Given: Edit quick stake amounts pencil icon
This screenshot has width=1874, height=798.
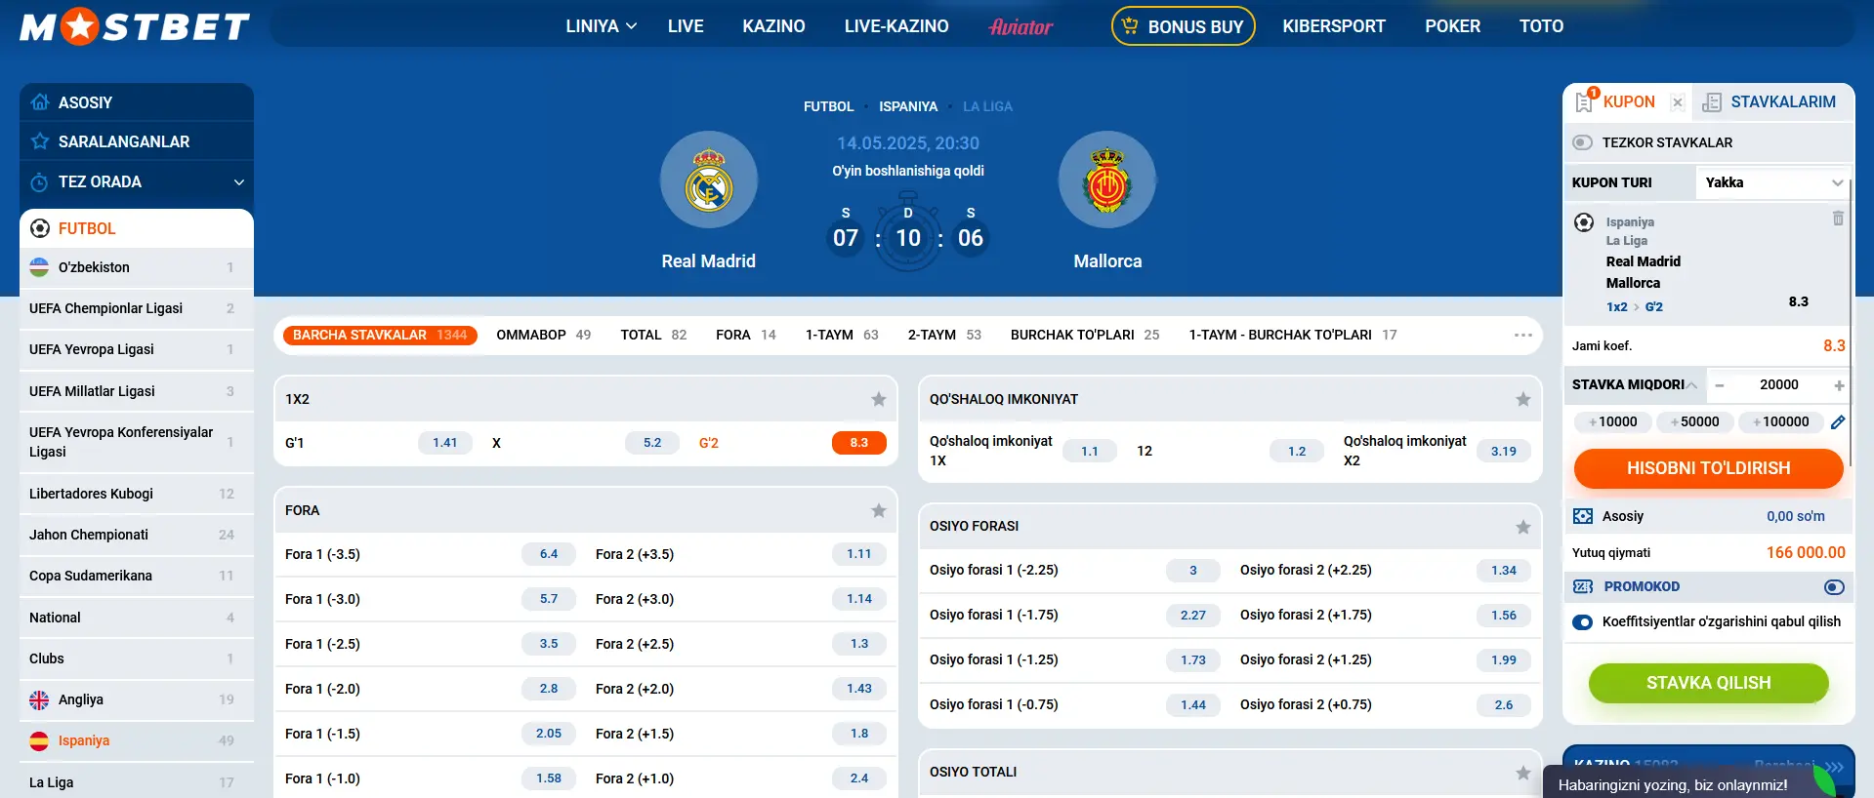Looking at the screenshot, I should click(1838, 422).
